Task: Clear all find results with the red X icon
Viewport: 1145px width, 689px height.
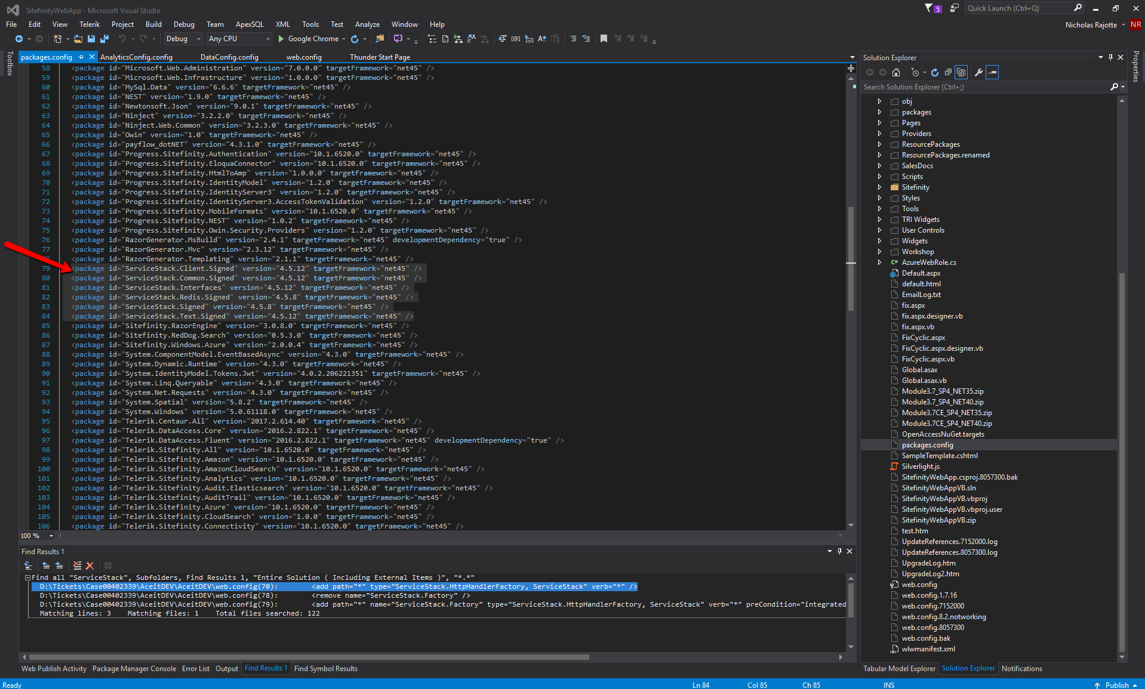Action: tap(90, 566)
